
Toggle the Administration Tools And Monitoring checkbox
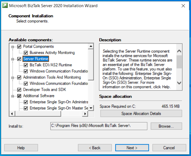[19, 77]
